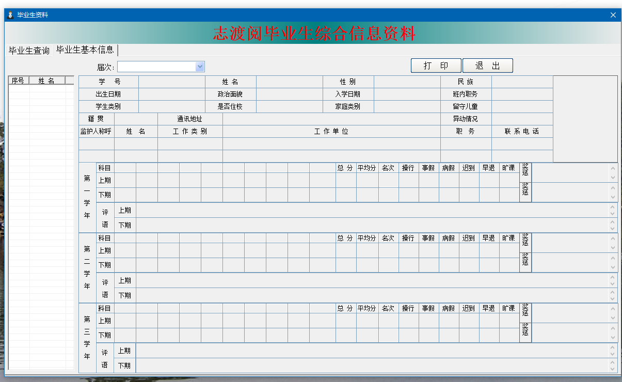Click the second-year 上期 评语 text area
The height and width of the screenshot is (382, 622).
(372, 280)
